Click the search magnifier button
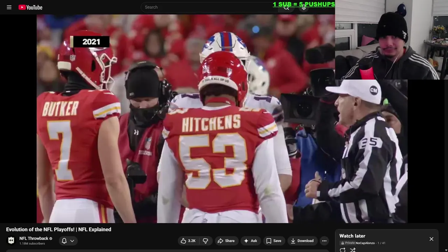The width and height of the screenshot is (448, 252). point(286,7)
